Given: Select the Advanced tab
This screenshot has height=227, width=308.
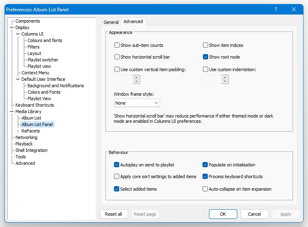Looking at the screenshot, I should (133, 21).
